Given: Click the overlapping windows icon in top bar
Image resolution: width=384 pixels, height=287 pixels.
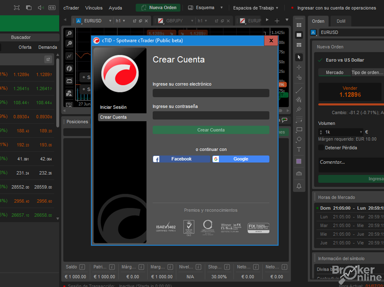Looking at the screenshot, I should (x=29, y=7).
